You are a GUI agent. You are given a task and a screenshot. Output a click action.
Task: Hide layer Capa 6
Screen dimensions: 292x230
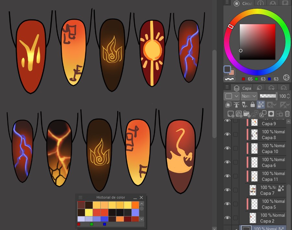(x=227, y=162)
